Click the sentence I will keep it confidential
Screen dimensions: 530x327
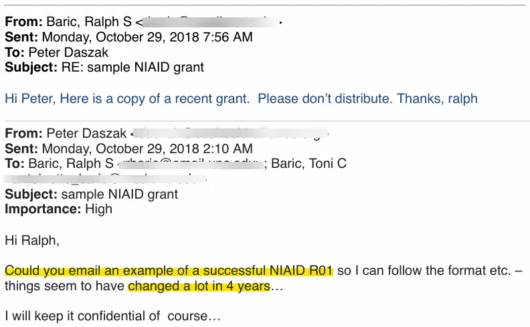pos(112,316)
